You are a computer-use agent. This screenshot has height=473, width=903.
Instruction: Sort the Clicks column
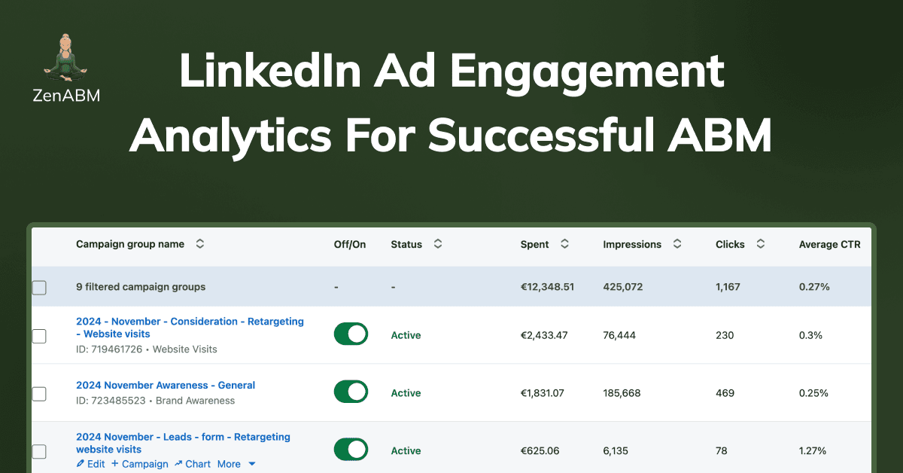[759, 244]
